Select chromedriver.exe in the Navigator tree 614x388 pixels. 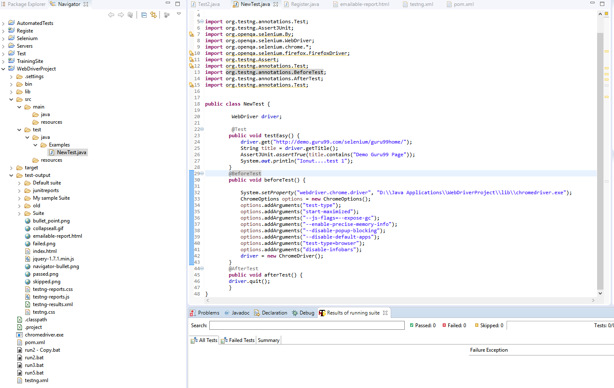pyautogui.click(x=44, y=335)
